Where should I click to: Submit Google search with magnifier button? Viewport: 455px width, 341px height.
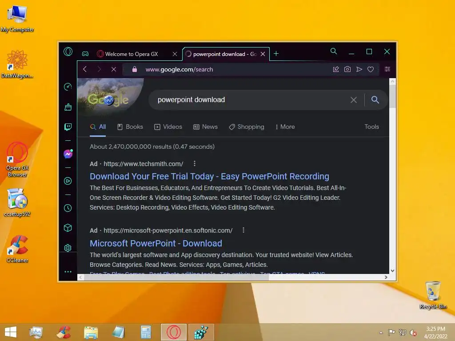click(x=375, y=100)
